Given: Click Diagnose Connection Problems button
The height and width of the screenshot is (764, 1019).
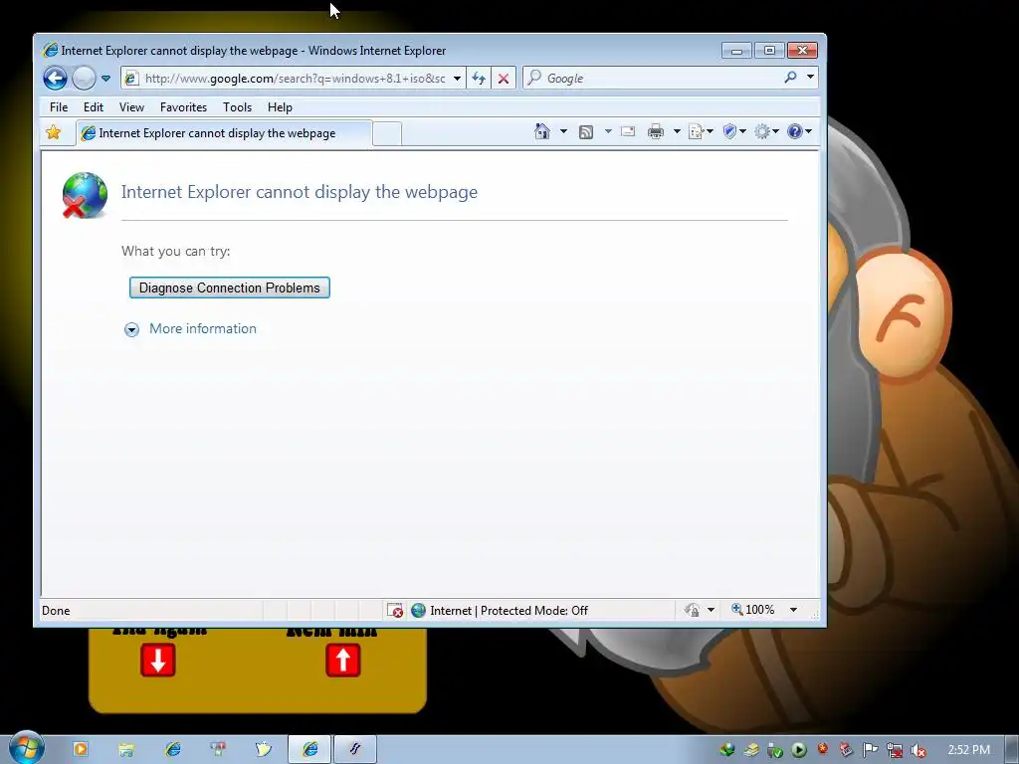Looking at the screenshot, I should pos(230,287).
